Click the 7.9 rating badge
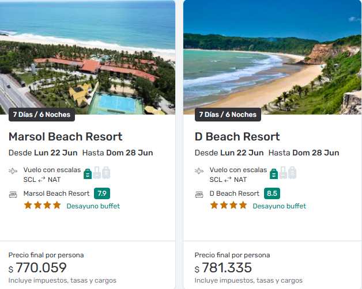 pyautogui.click(x=102, y=193)
